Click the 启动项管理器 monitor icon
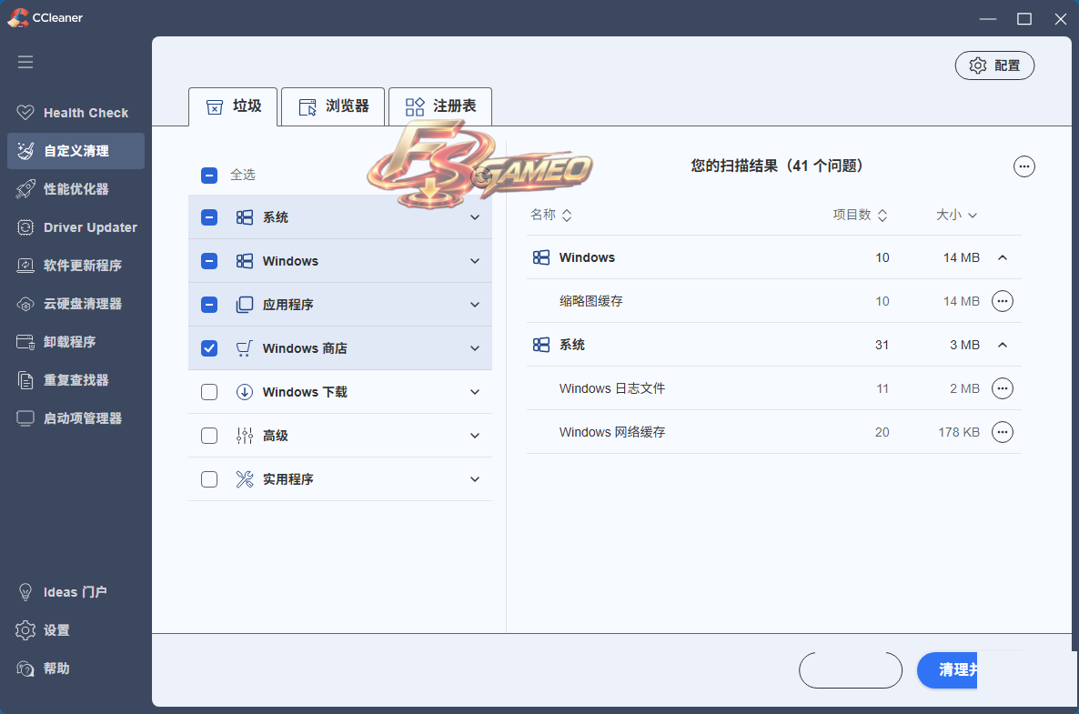 click(x=25, y=418)
